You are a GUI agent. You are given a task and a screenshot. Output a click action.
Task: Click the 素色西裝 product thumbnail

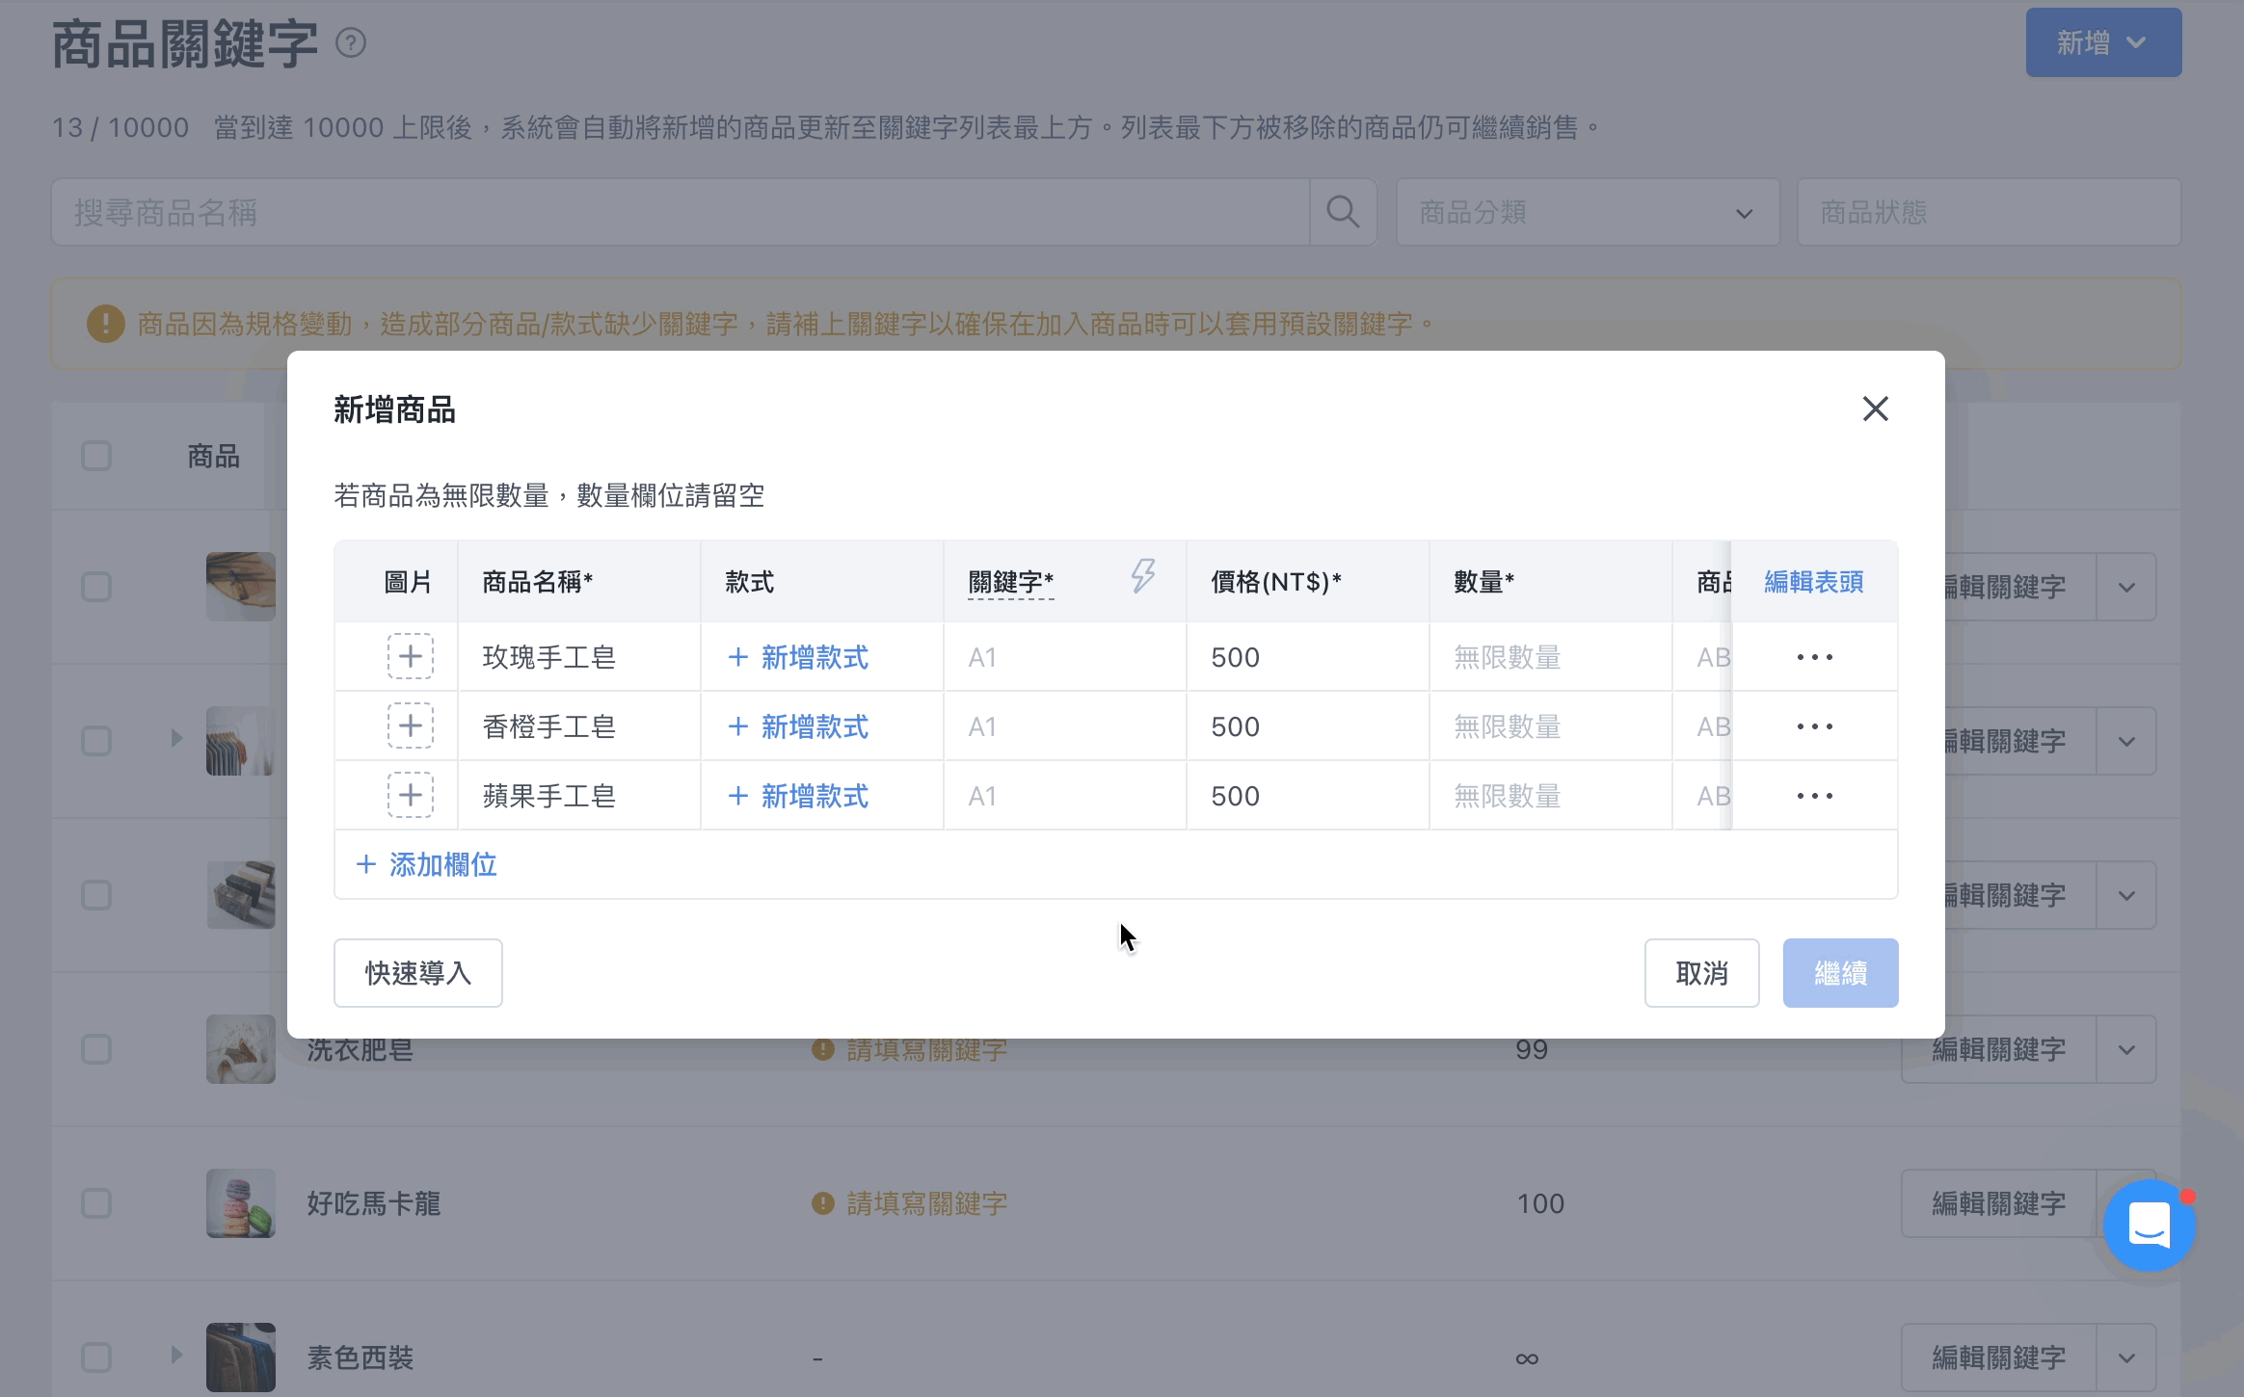(x=241, y=1357)
